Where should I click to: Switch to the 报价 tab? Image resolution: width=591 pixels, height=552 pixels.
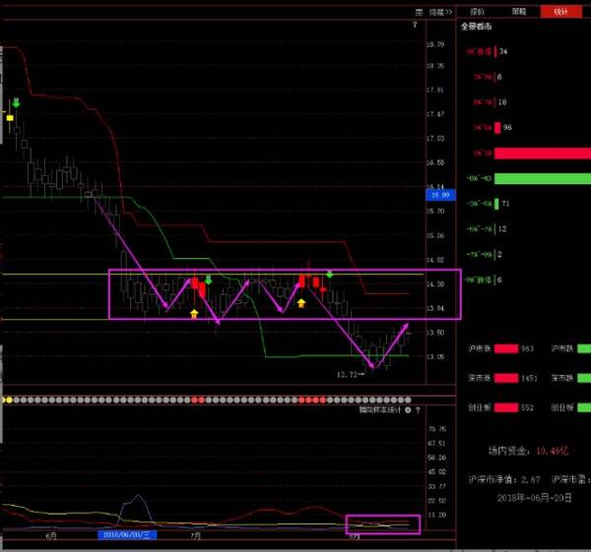[x=477, y=12]
